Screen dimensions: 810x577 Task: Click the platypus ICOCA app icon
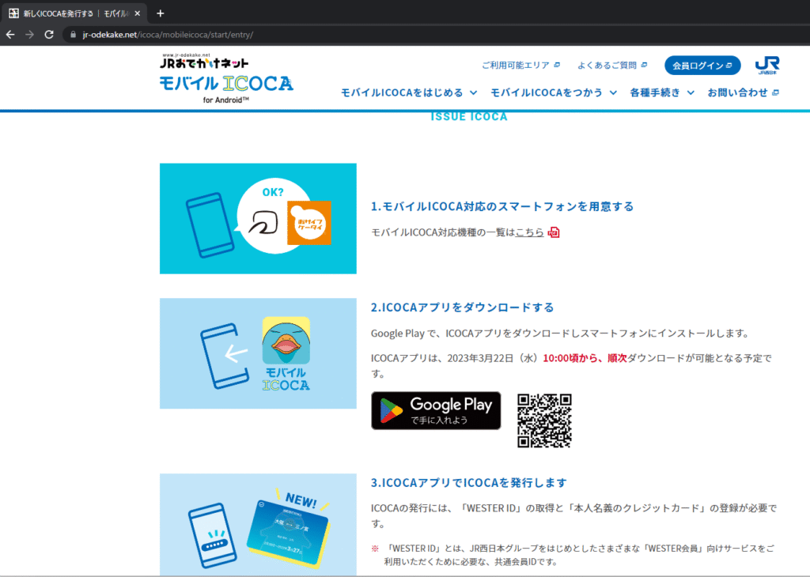point(286,341)
